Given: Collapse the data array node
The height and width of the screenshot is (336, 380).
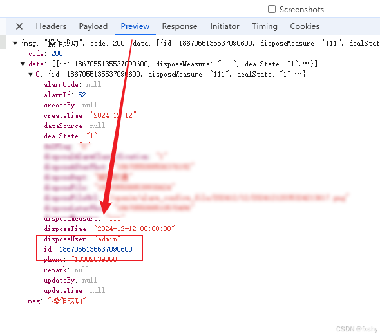Looking at the screenshot, I should pos(23,64).
